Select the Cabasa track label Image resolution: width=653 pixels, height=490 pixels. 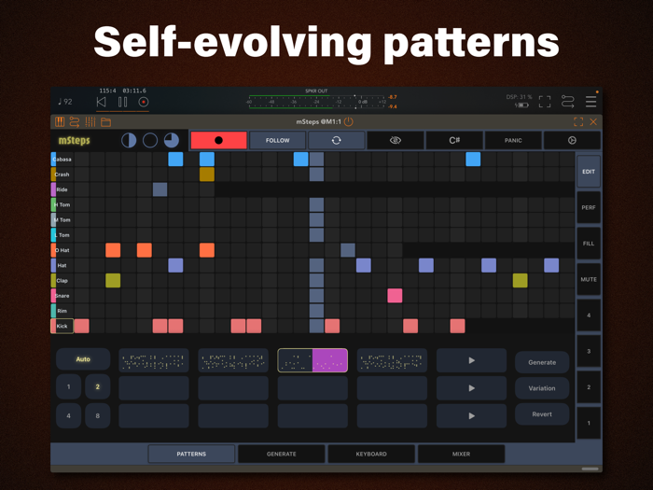point(62,160)
